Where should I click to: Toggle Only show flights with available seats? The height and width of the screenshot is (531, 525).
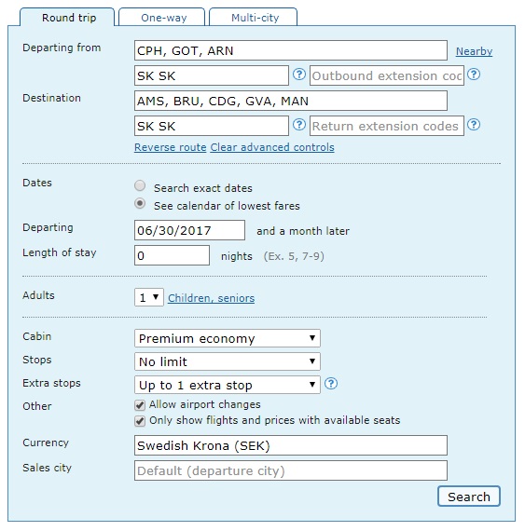point(140,421)
